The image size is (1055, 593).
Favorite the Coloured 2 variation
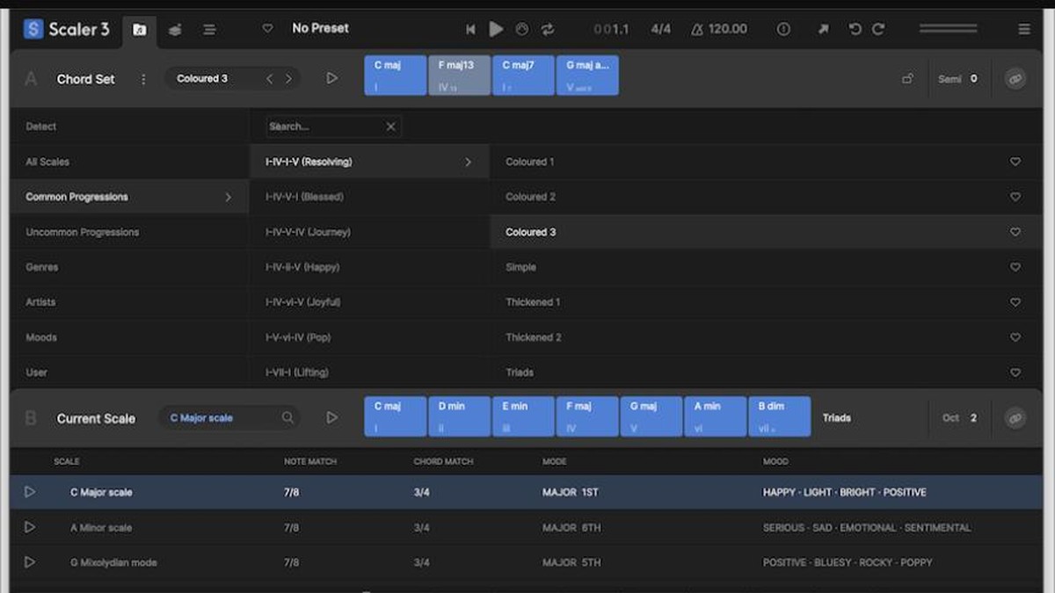click(1015, 197)
